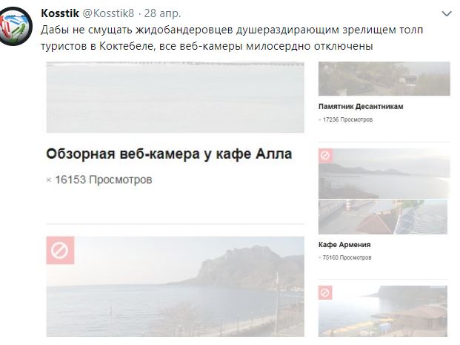
Task: Open the tweet's 28 апр. timestamp
Action: pyautogui.click(x=162, y=13)
